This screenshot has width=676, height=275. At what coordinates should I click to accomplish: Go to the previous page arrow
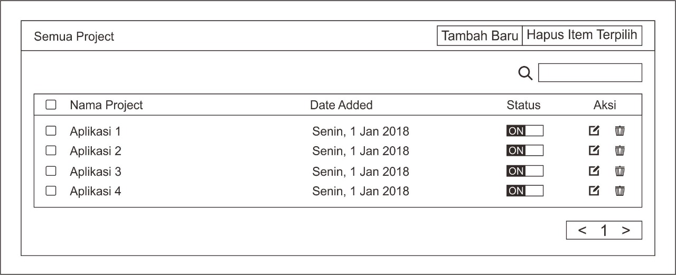pos(582,231)
